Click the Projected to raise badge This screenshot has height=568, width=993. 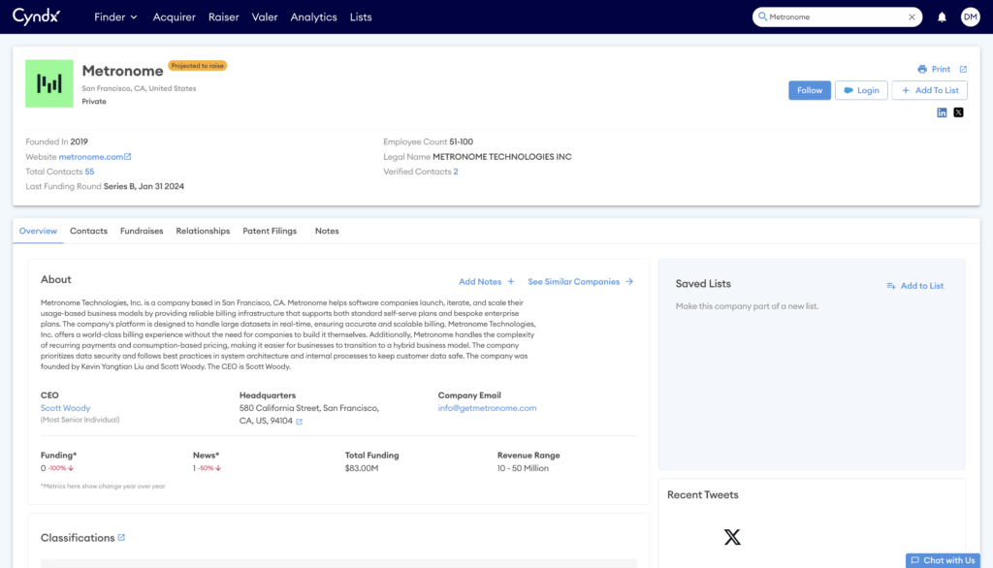[x=198, y=66]
